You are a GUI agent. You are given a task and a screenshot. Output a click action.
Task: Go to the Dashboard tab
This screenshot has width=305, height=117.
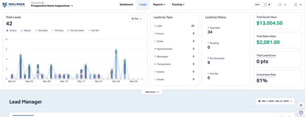(126, 5)
